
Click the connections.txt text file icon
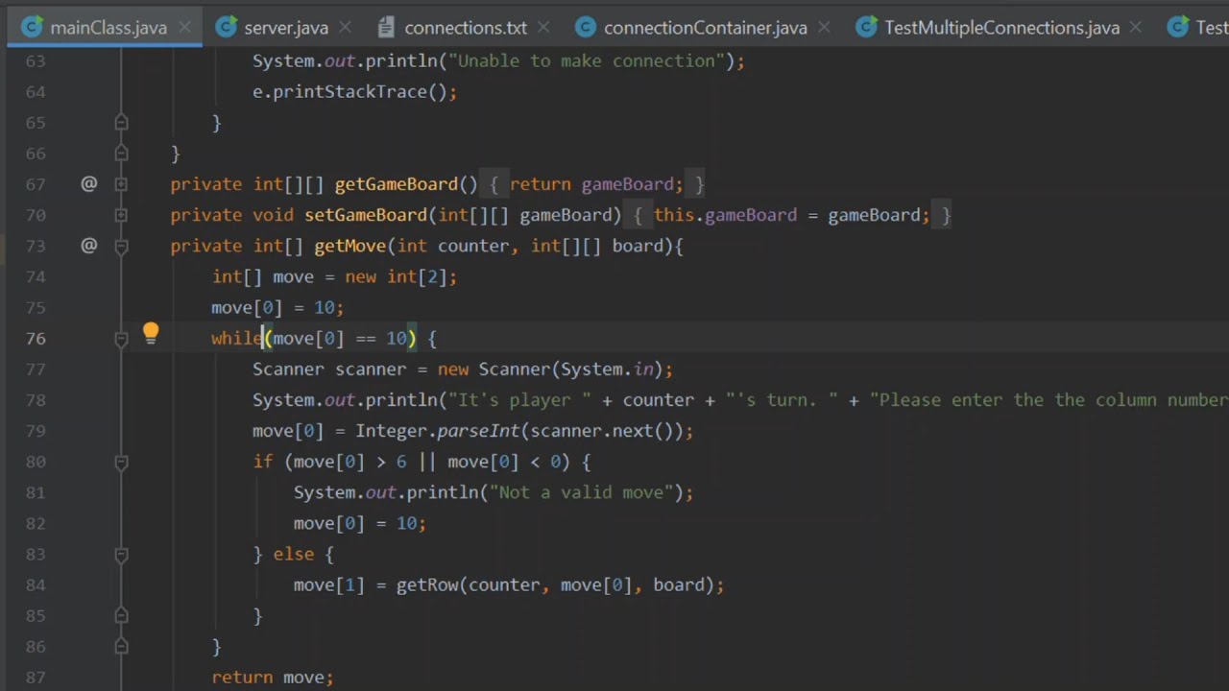click(x=386, y=27)
